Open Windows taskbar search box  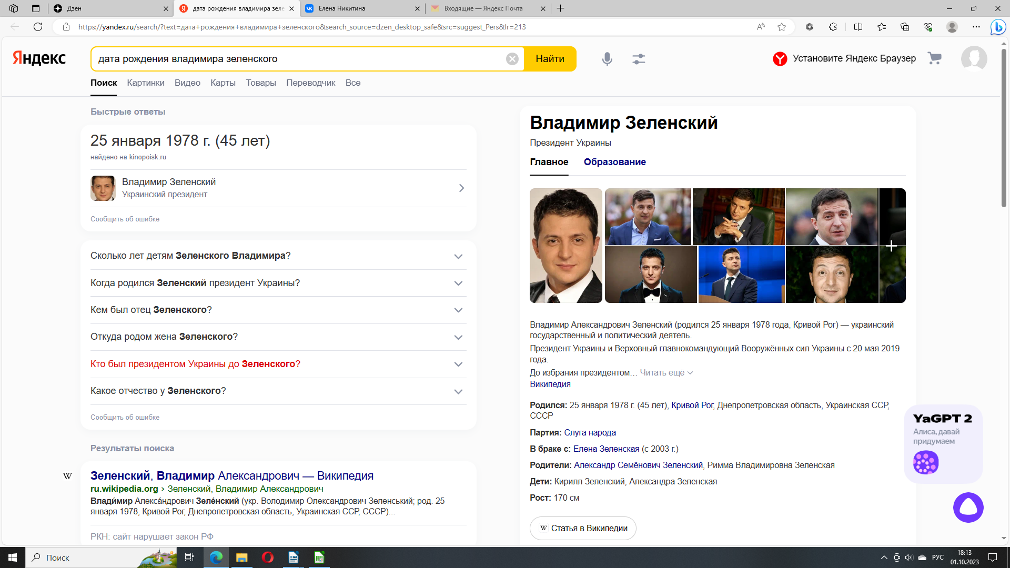pos(100,557)
